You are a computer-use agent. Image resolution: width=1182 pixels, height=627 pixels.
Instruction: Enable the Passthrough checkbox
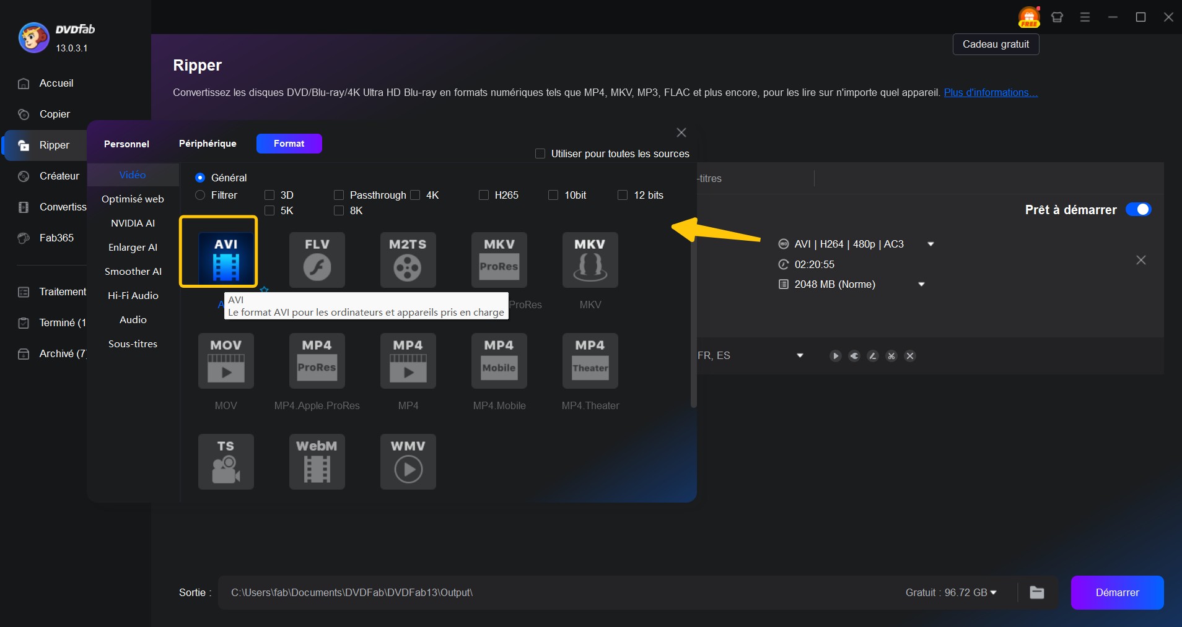pyautogui.click(x=339, y=195)
